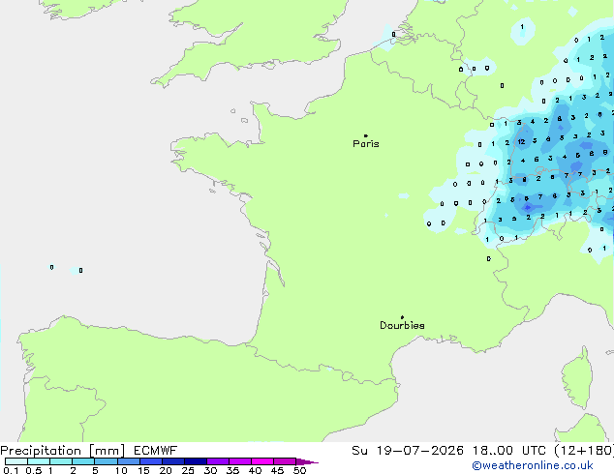Choose the 25–30 mm dark blue legend box

point(195,461)
